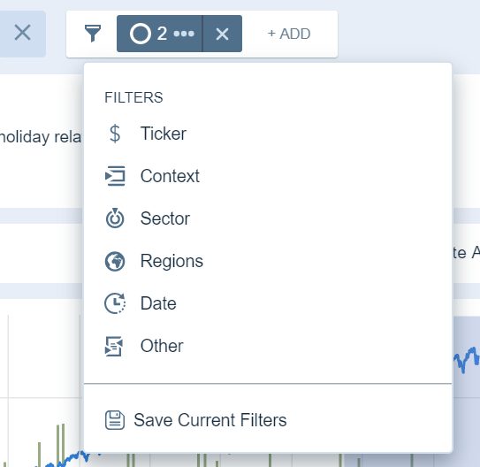Remove the active filter chip with its X

point(222,34)
